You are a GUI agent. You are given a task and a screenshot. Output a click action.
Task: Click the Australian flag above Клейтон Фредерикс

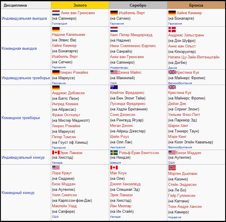pos(114,87)
